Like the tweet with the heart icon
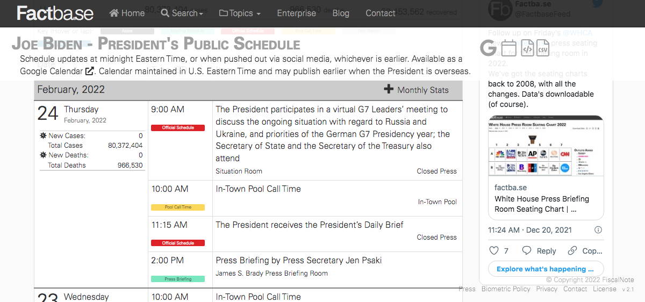This screenshot has width=645, height=302. pos(494,250)
